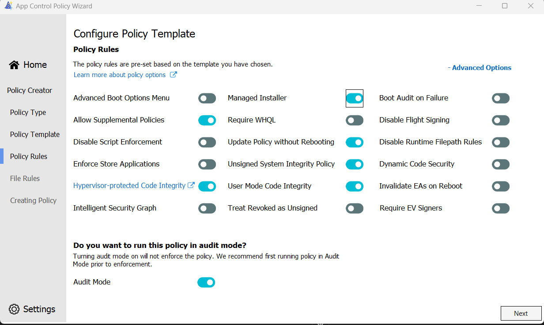Turn off Managed Installer switch
The image size is (544, 325).
355,98
